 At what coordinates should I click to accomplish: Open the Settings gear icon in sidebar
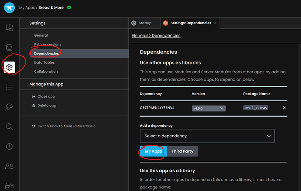9,68
